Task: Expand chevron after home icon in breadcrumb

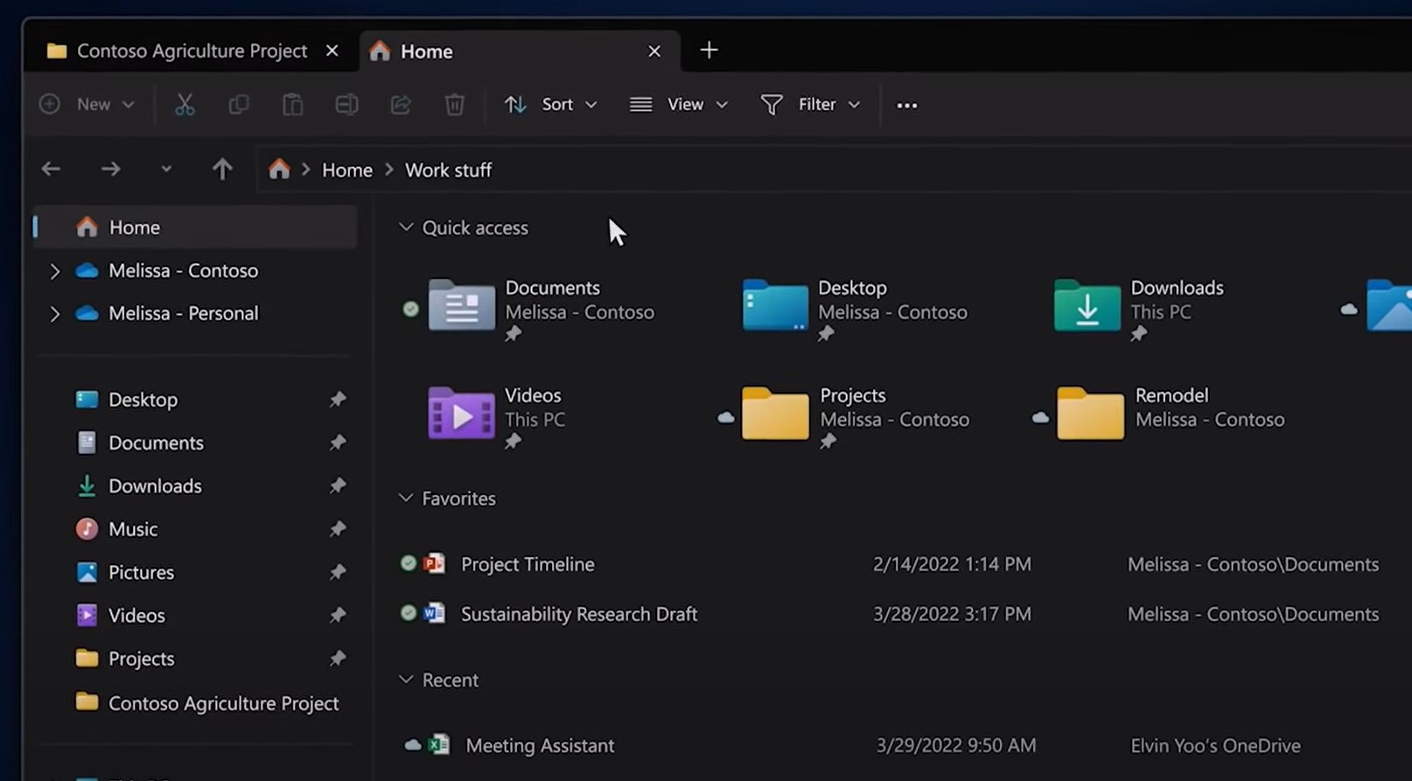Action: tap(306, 170)
